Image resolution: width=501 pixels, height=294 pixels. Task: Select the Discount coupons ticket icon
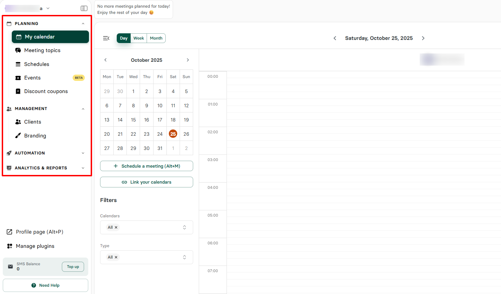pyautogui.click(x=18, y=91)
